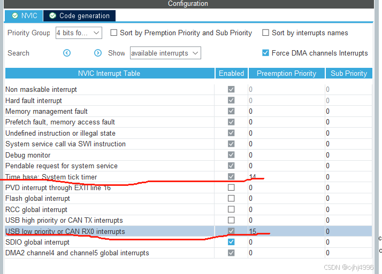Screen dimensions: 382x274
Task: Toggle DMA2 channel4 and channel5 interrupts checkbox
Action: point(231,253)
